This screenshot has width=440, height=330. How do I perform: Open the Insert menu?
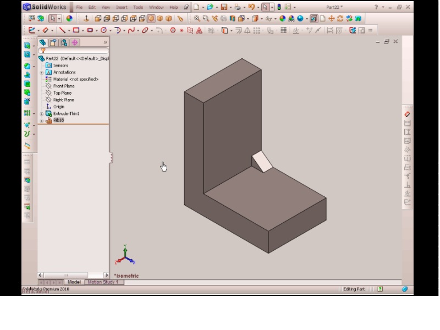pyautogui.click(x=122, y=8)
